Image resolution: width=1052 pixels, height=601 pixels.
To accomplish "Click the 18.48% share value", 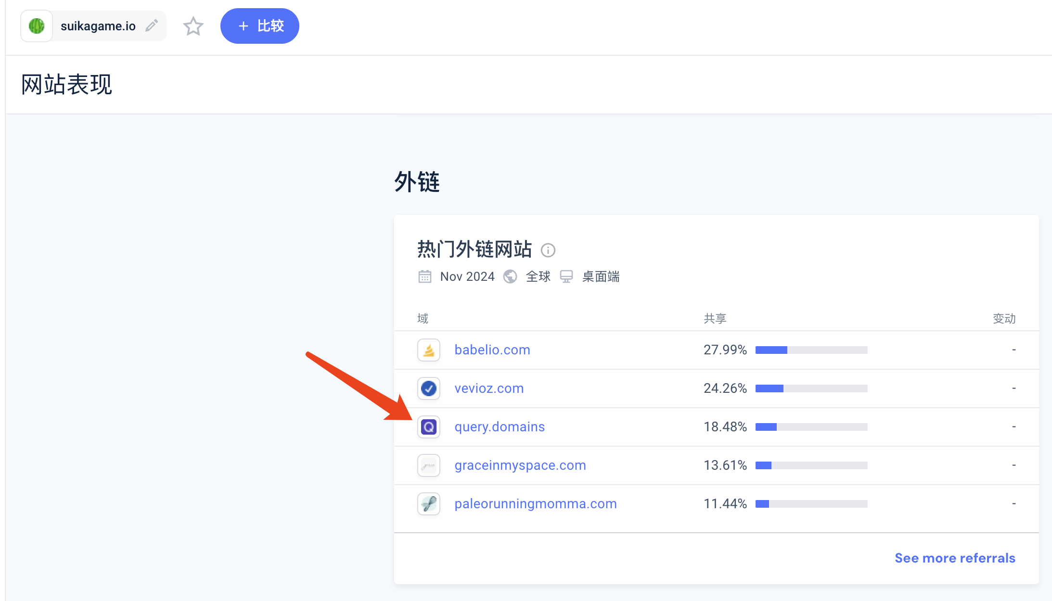I will point(725,427).
